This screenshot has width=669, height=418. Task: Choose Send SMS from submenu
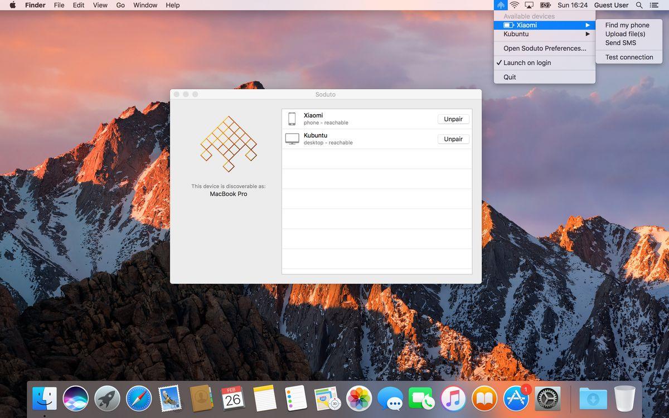pyautogui.click(x=620, y=43)
